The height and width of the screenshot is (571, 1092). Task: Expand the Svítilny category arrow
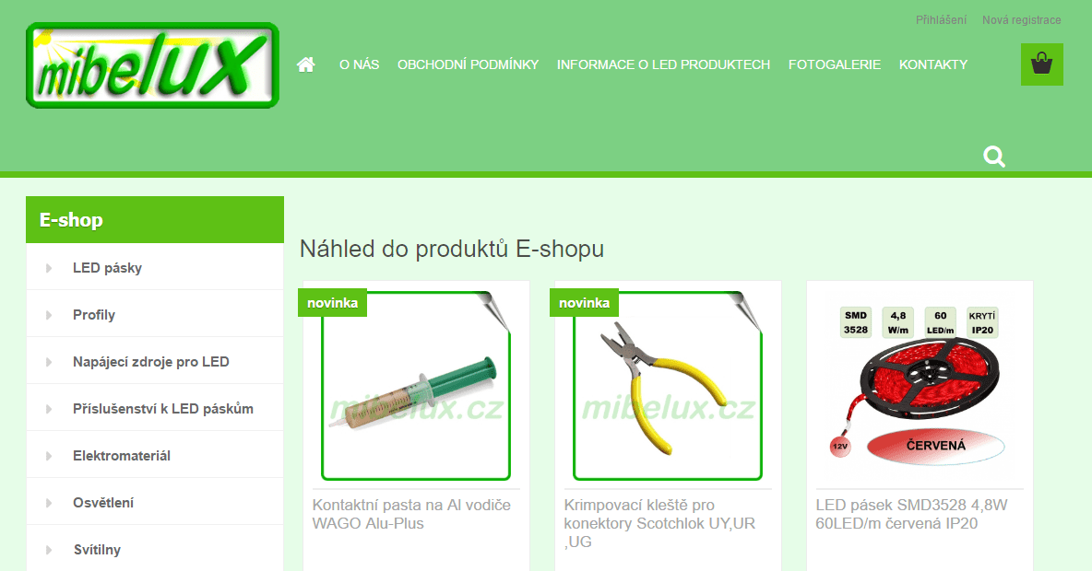tap(49, 550)
